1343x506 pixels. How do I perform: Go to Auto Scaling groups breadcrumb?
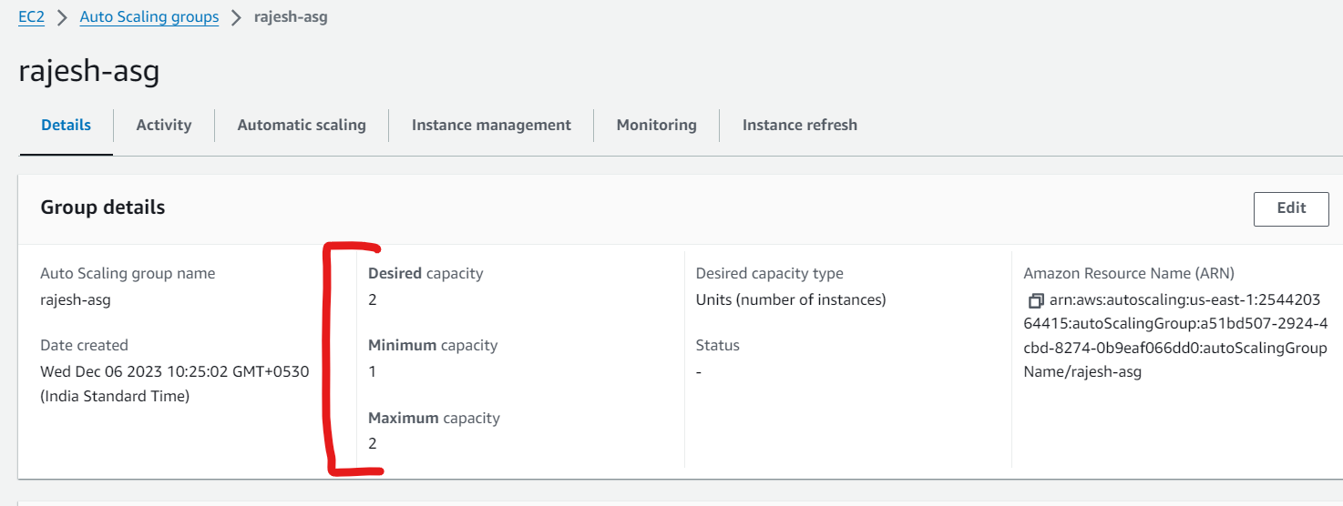(x=149, y=17)
